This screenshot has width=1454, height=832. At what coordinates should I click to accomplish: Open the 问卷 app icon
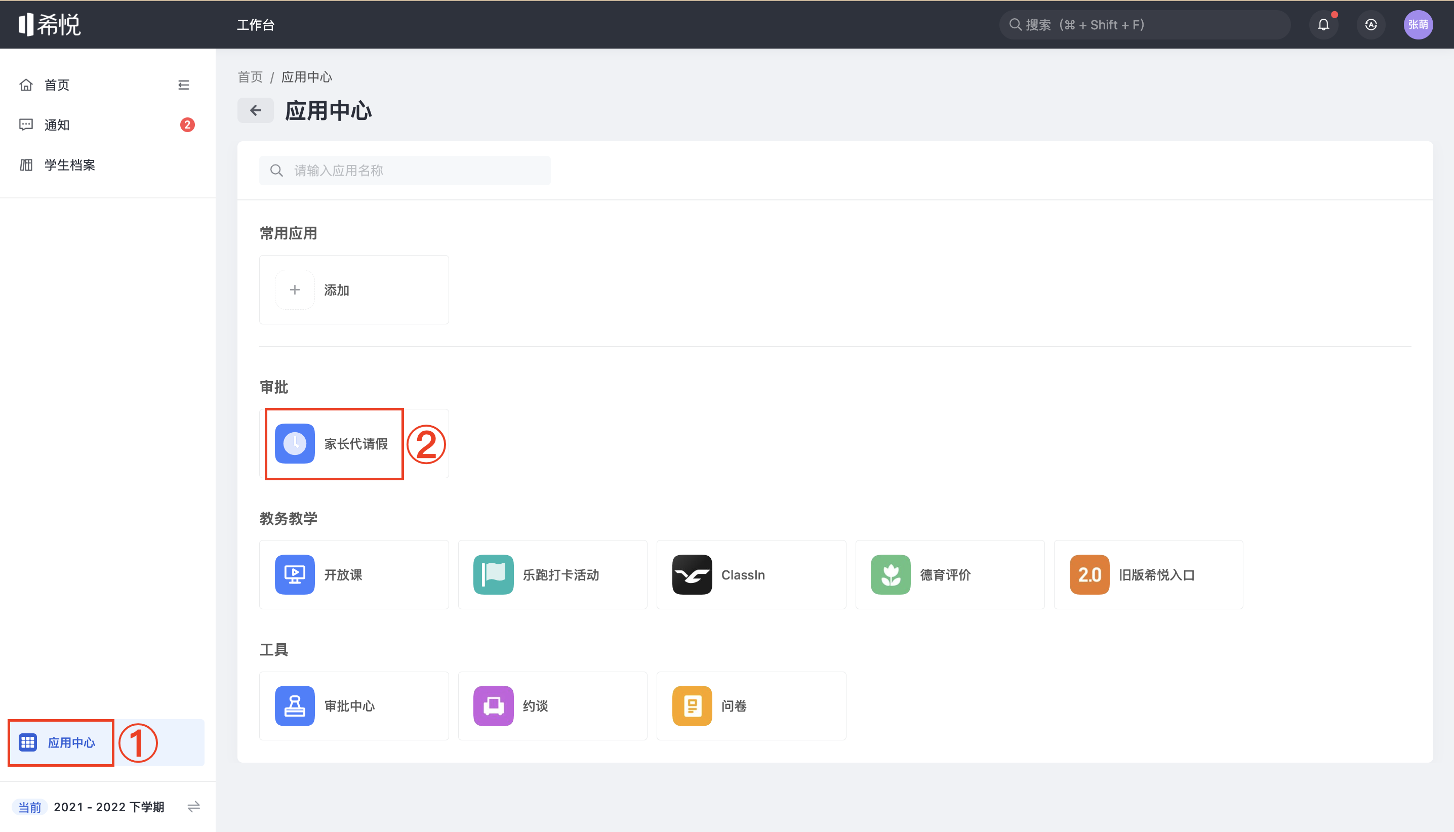(x=692, y=705)
